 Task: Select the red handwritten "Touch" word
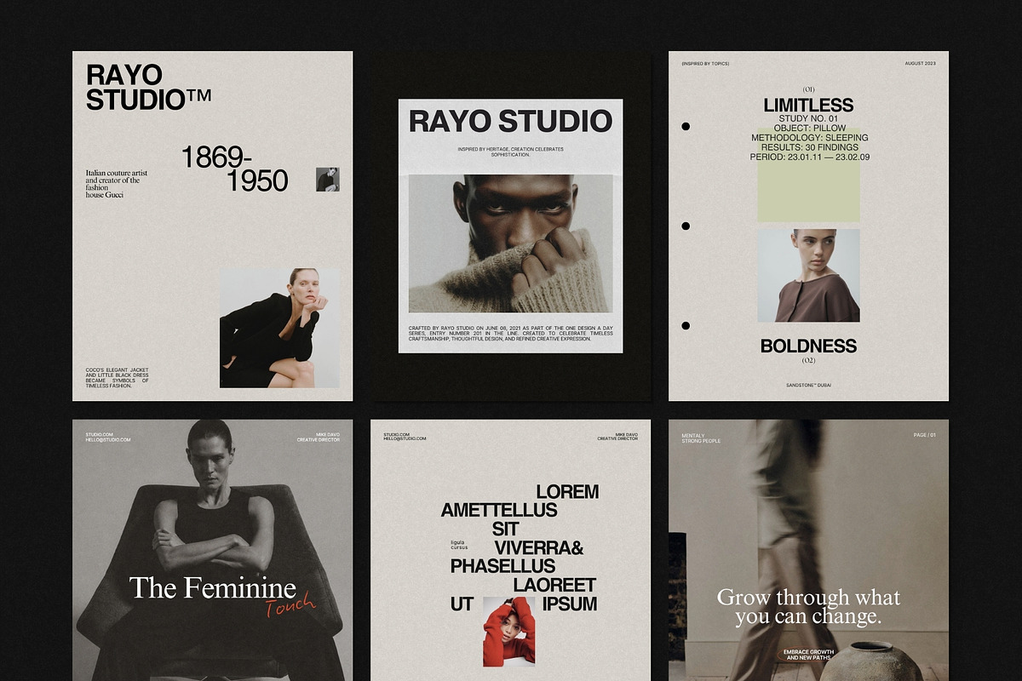[x=290, y=607]
